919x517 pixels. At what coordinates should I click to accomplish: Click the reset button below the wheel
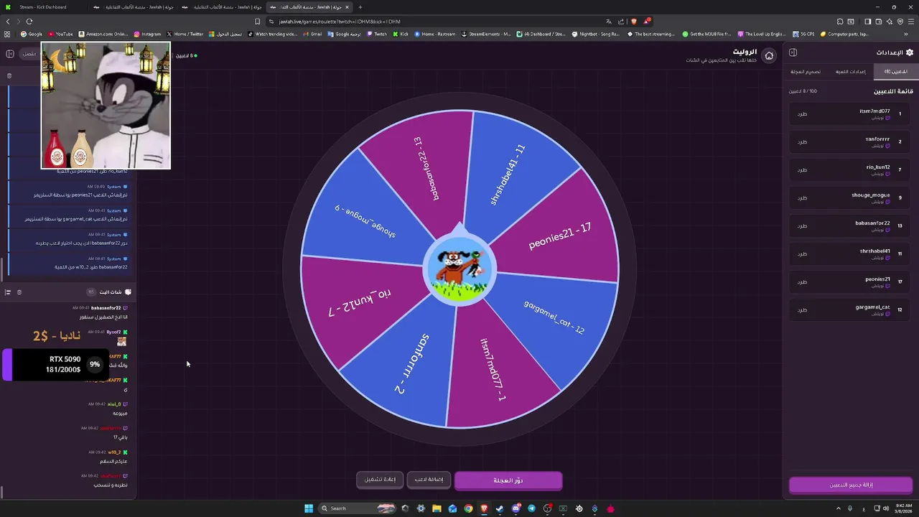[380, 480]
